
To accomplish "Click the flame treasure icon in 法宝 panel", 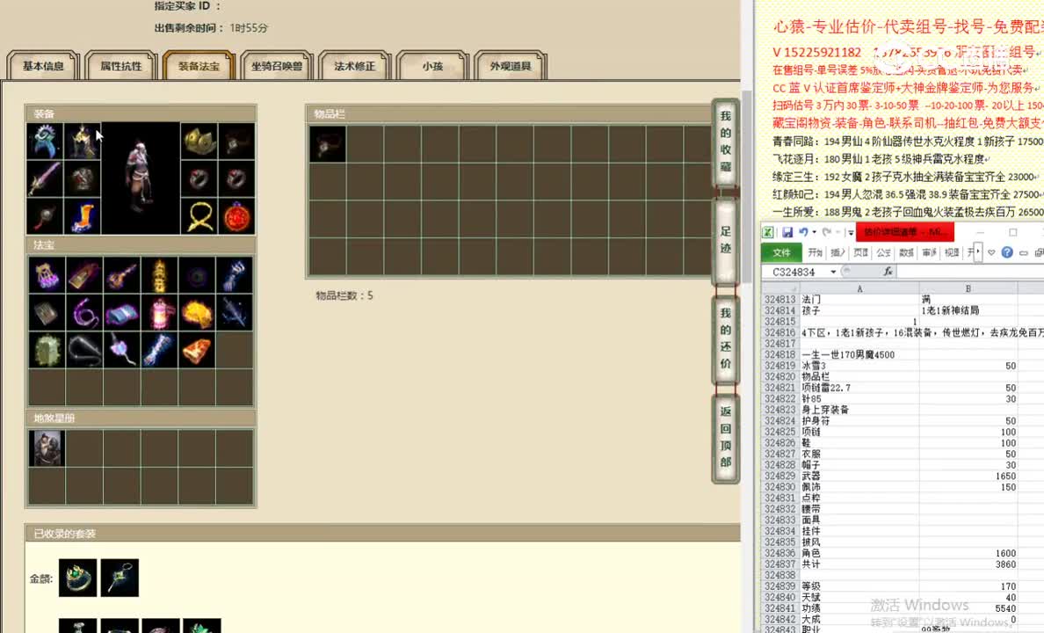I will [198, 312].
